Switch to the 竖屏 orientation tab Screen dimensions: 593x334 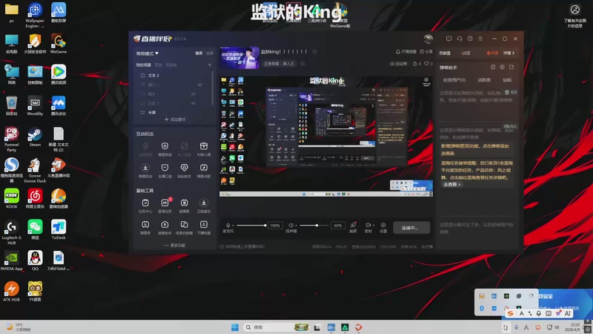pos(210,53)
